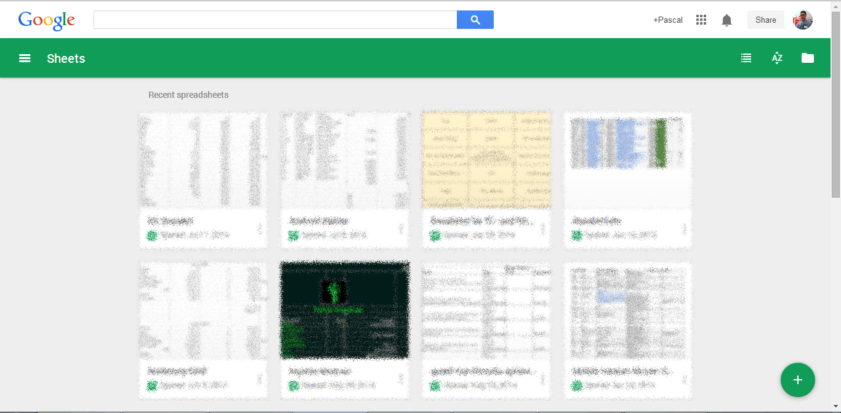This screenshot has height=413, width=841.
Task: Open spreadsheet thumbnail with blue and green columns
Action: click(x=628, y=160)
